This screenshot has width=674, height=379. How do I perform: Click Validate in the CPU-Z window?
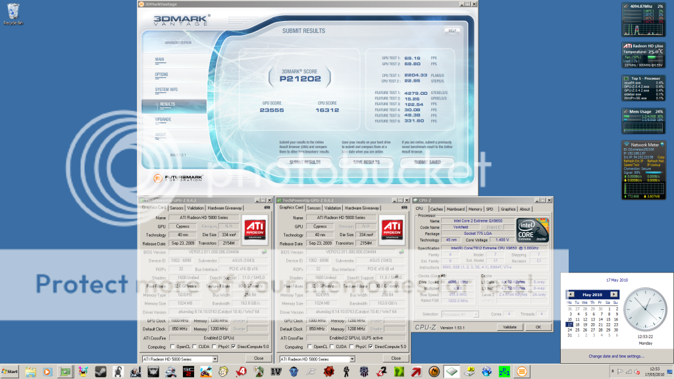[509, 327]
